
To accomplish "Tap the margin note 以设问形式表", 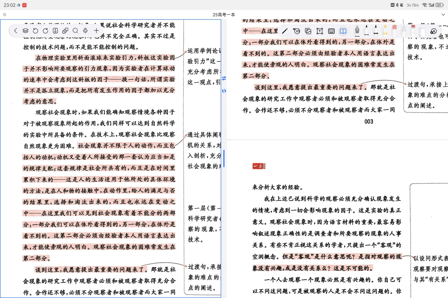I will (431, 258).
